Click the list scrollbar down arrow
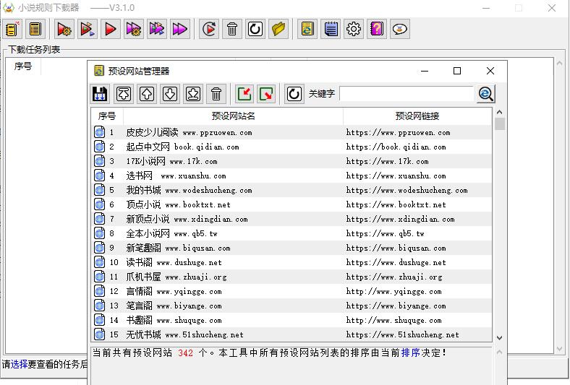 tap(499, 337)
